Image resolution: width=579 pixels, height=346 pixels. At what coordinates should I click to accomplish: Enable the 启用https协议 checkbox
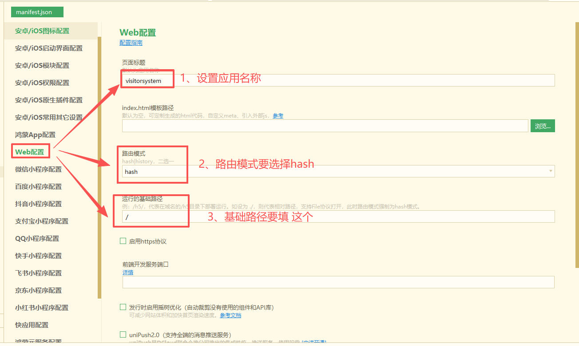(123, 240)
